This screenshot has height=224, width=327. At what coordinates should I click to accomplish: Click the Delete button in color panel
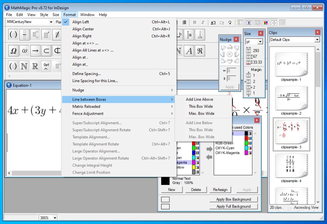196,190
